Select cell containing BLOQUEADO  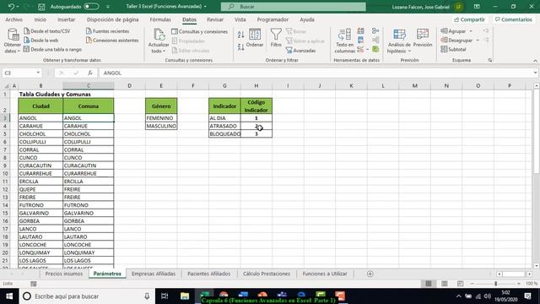pos(224,133)
